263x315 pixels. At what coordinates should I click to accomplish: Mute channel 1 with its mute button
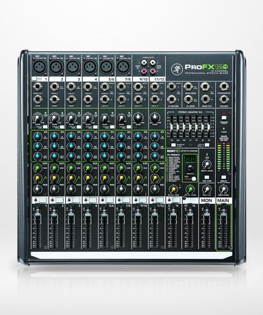pyautogui.click(x=43, y=201)
